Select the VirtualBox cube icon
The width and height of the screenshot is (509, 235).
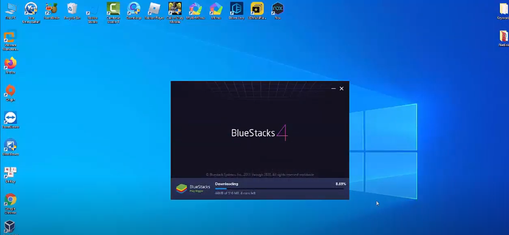coord(10,227)
